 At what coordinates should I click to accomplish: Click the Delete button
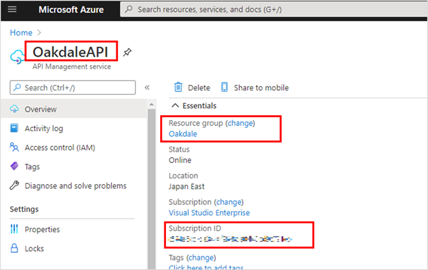point(192,88)
